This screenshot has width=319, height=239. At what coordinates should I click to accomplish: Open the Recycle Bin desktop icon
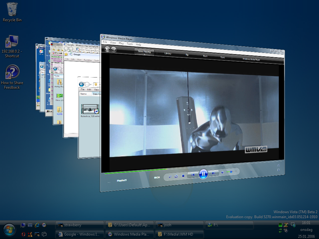point(12,12)
